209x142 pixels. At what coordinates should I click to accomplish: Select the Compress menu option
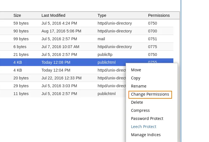pyautogui.click(x=140, y=110)
